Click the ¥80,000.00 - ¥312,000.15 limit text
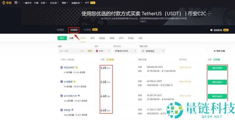 pyautogui.click(x=160, y=85)
